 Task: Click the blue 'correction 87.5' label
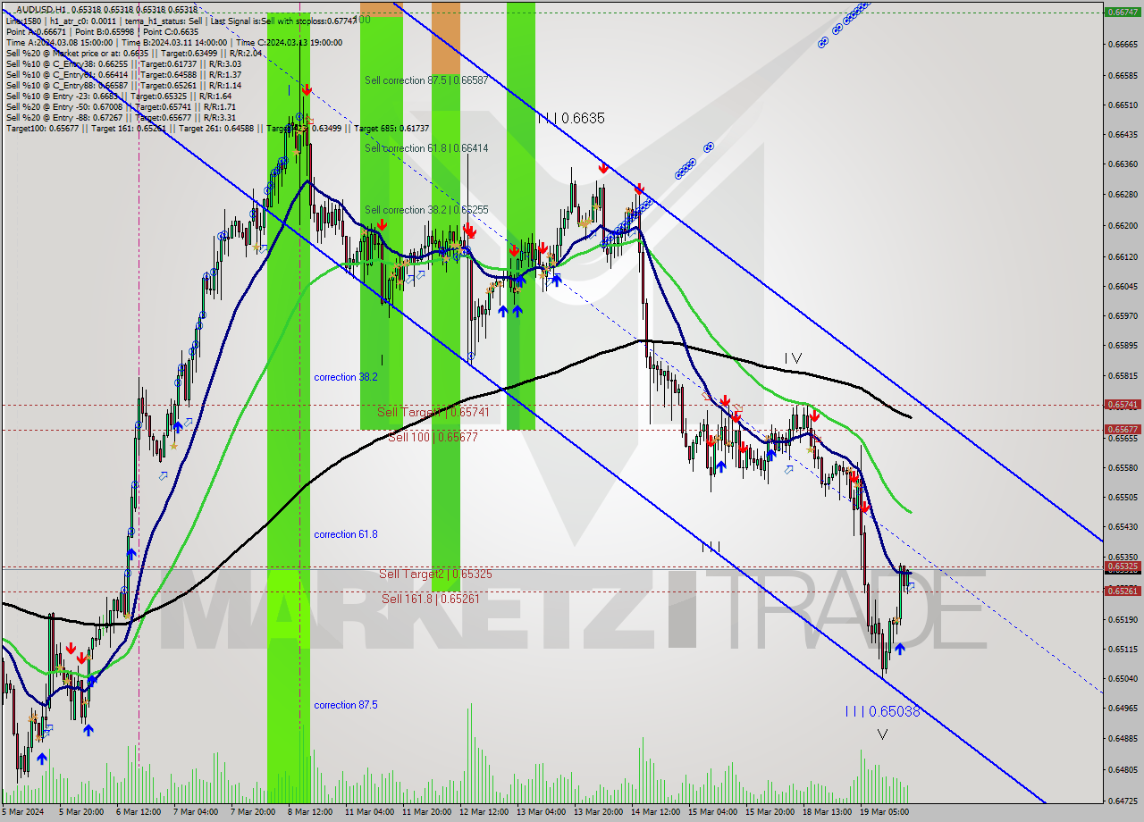346,705
